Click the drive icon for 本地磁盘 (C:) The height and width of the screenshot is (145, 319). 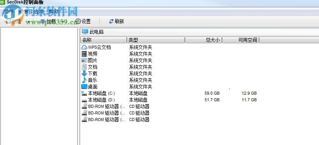click(84, 93)
